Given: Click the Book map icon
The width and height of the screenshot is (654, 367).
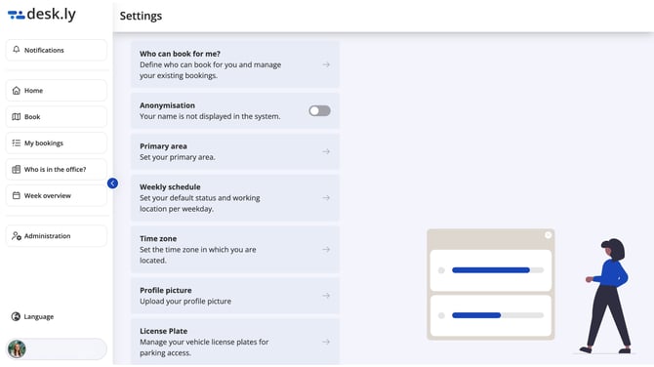Looking at the screenshot, I should 17,117.
